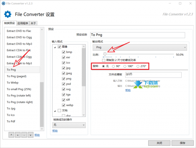Switch to the 应用程序 tab
Screen dimensions: 196x148
coord(23,23)
